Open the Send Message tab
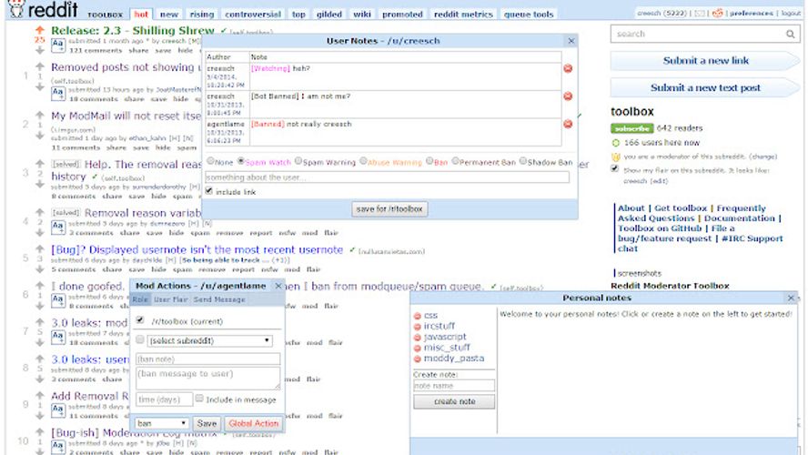 click(219, 299)
